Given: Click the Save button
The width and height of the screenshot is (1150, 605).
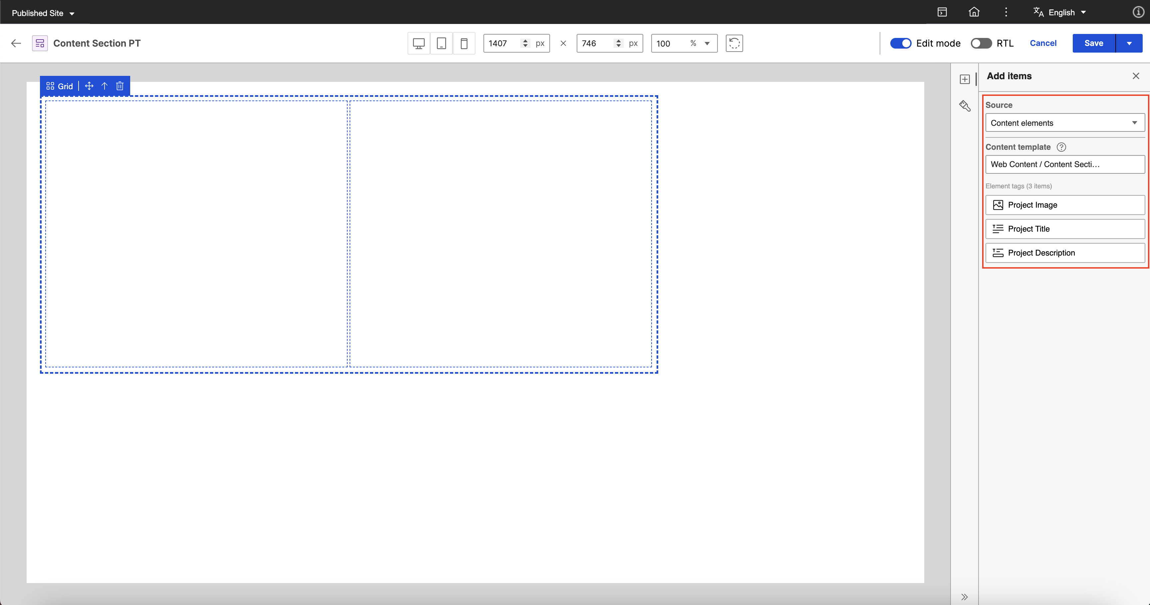Looking at the screenshot, I should click(x=1093, y=43).
